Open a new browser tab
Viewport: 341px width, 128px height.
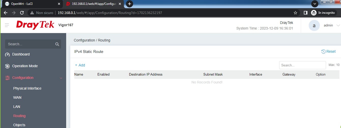(x=130, y=4)
